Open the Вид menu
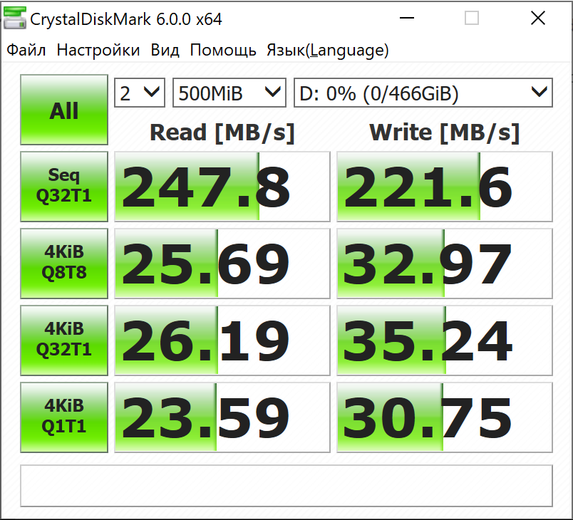 165,50
